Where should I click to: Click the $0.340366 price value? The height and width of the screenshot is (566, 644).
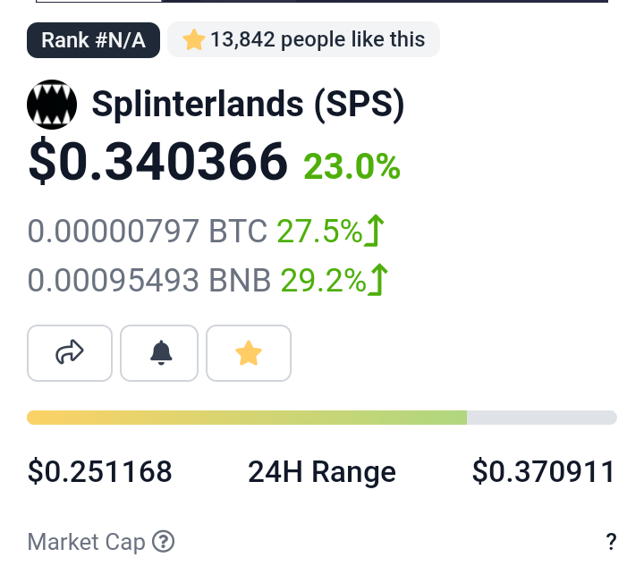tap(158, 161)
